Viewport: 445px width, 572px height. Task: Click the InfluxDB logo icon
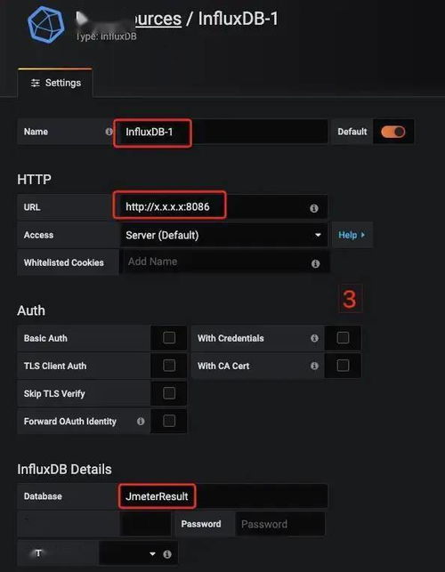(x=46, y=24)
